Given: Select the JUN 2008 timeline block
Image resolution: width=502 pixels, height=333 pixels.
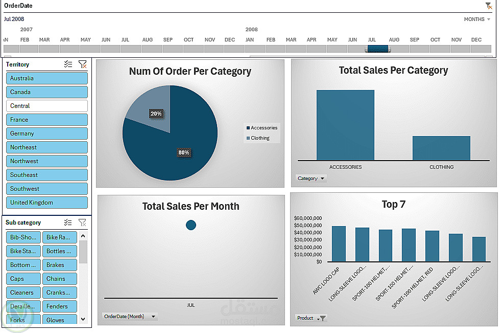Looking at the screenshot, I should point(357,49).
